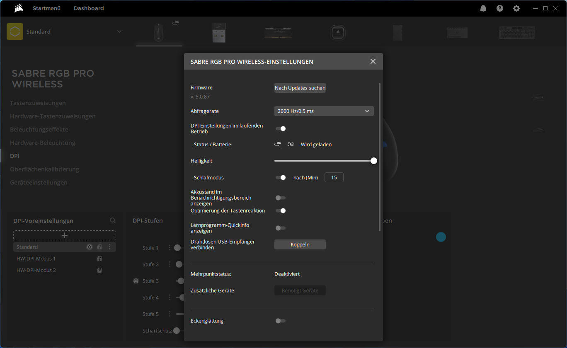This screenshot has width=567, height=348.
Task: Click the Schlafmodus minutes input field
Action: click(334, 178)
